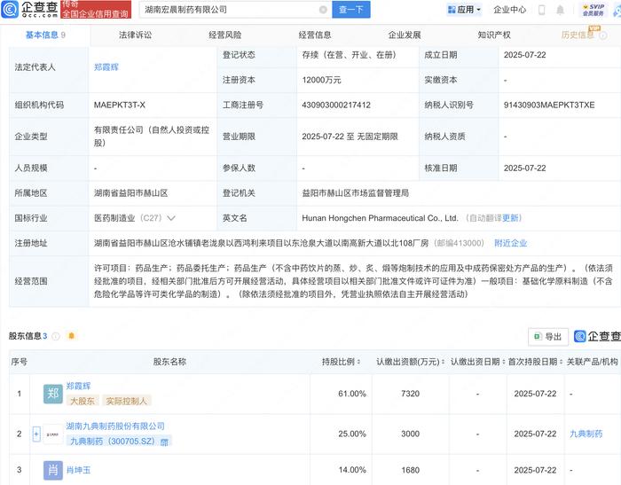Click the orange bell next to 股东信息
621x485 pixels.
tap(71, 336)
